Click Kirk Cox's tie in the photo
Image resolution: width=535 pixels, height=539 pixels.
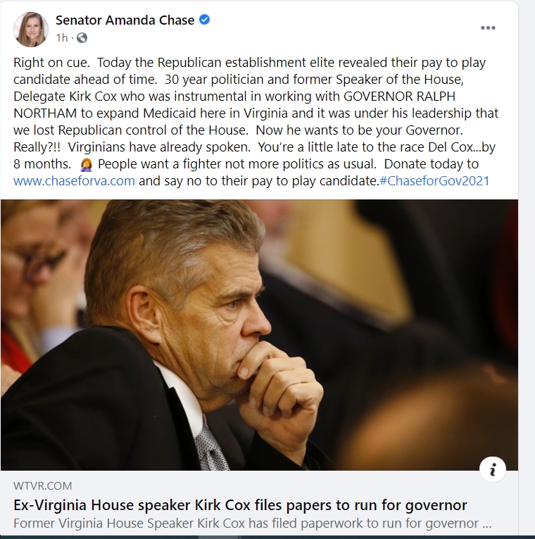click(x=211, y=448)
